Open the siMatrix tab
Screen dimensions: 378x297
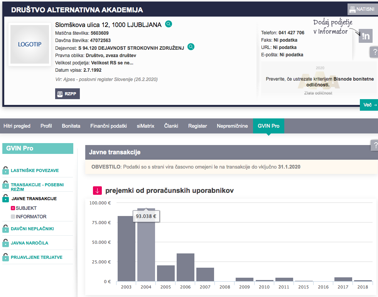145,126
